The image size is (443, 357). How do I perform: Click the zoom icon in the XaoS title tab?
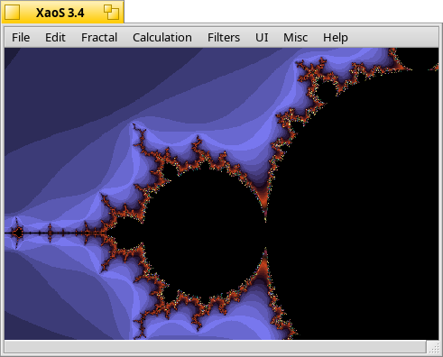click(x=111, y=13)
